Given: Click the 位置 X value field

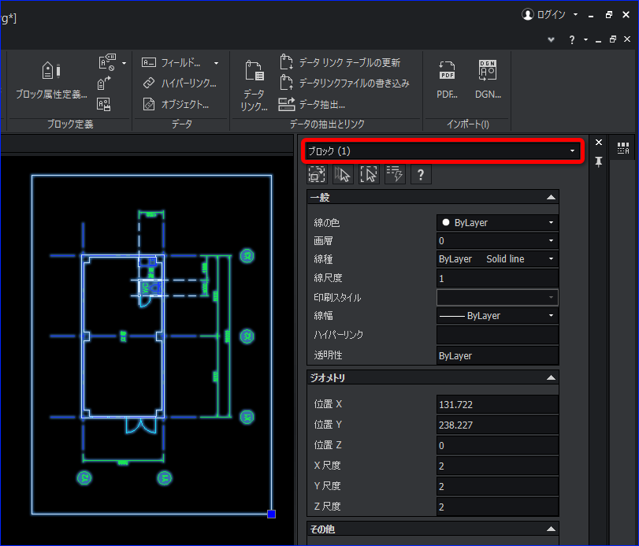Looking at the screenshot, I should (497, 404).
